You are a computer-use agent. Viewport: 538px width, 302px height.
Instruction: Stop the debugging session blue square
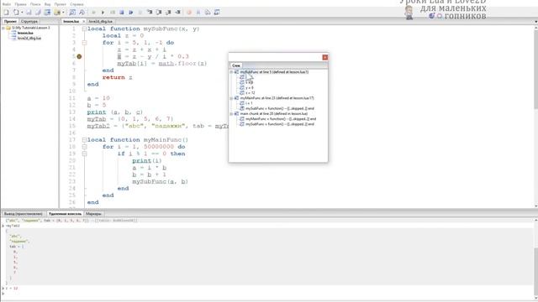pos(121,13)
